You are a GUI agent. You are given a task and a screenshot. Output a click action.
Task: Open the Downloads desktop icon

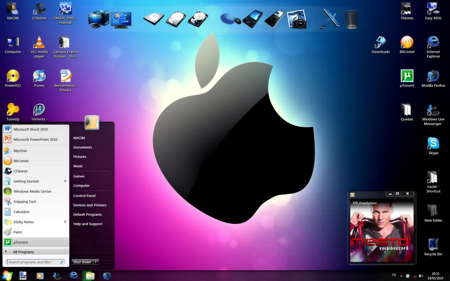point(380,45)
